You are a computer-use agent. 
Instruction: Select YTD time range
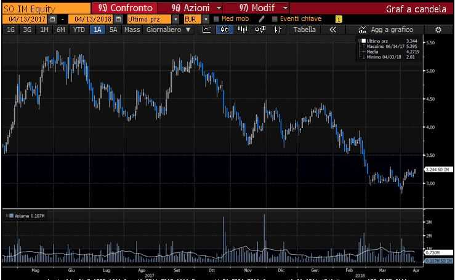pyautogui.click(x=79, y=30)
